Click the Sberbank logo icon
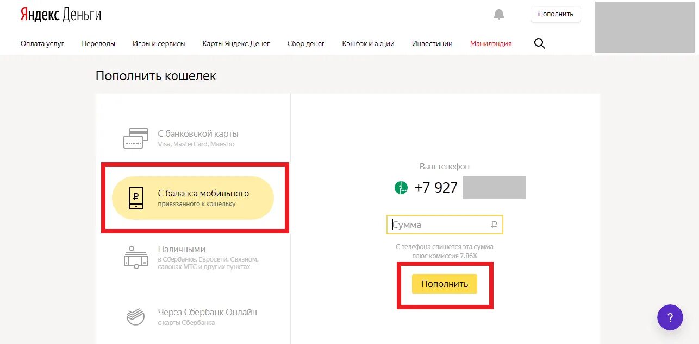Viewport: 699px width, 344px height. coord(136,317)
